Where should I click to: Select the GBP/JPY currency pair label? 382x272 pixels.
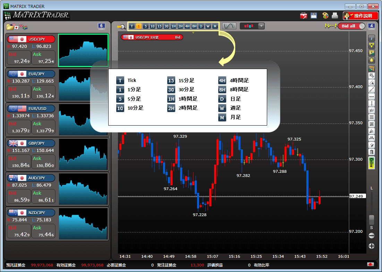point(31,143)
